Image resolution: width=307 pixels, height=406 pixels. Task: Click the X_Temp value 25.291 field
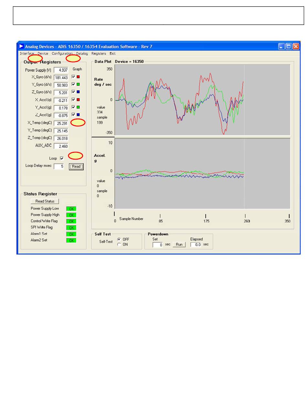point(61,123)
